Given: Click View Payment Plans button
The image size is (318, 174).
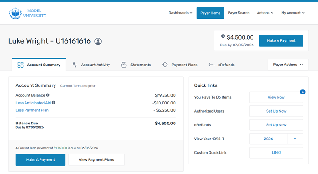Looking at the screenshot, I should 96,160.
